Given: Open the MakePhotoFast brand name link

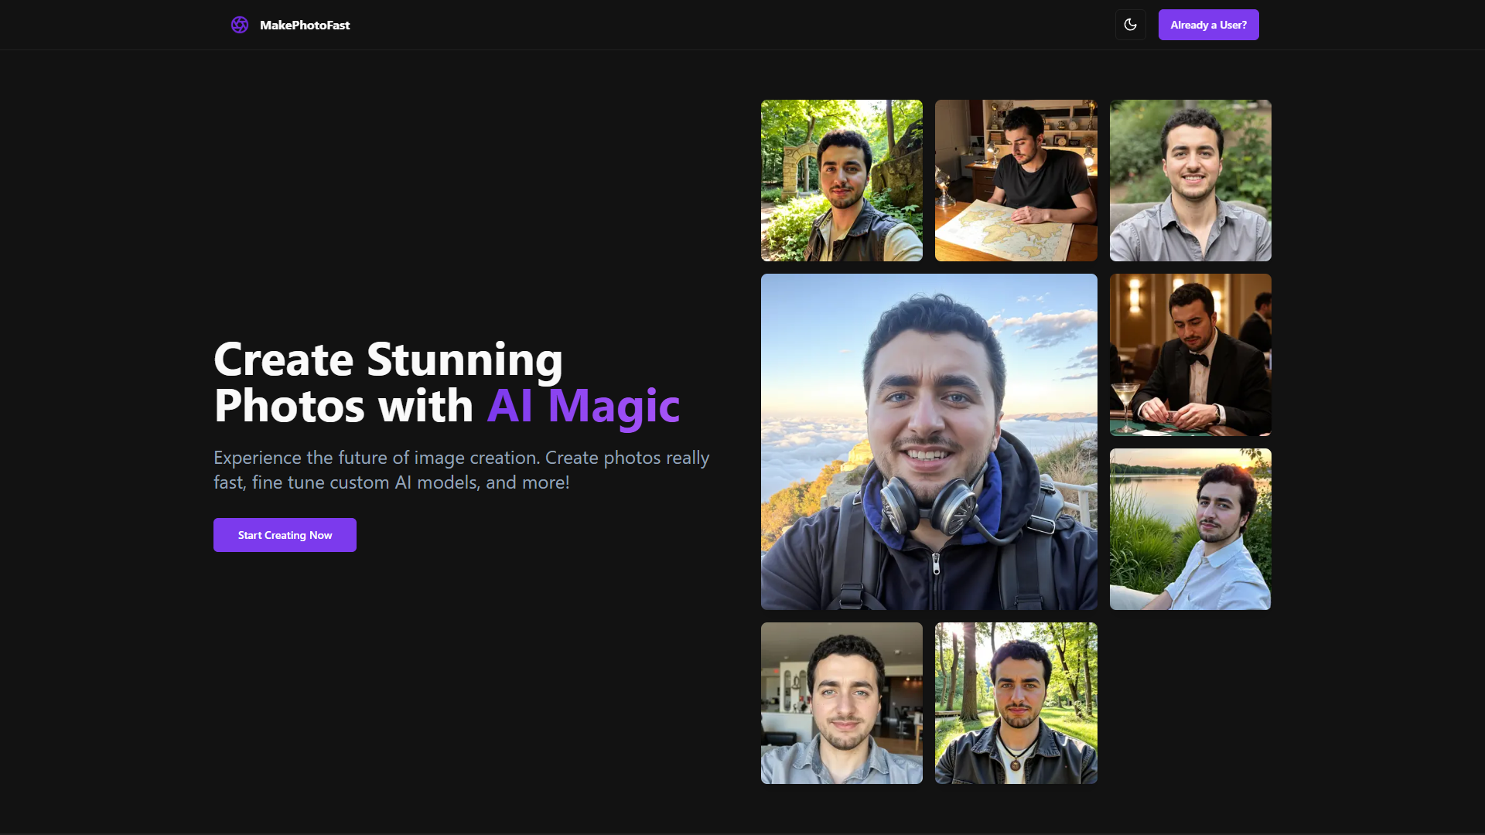Looking at the screenshot, I should (305, 25).
